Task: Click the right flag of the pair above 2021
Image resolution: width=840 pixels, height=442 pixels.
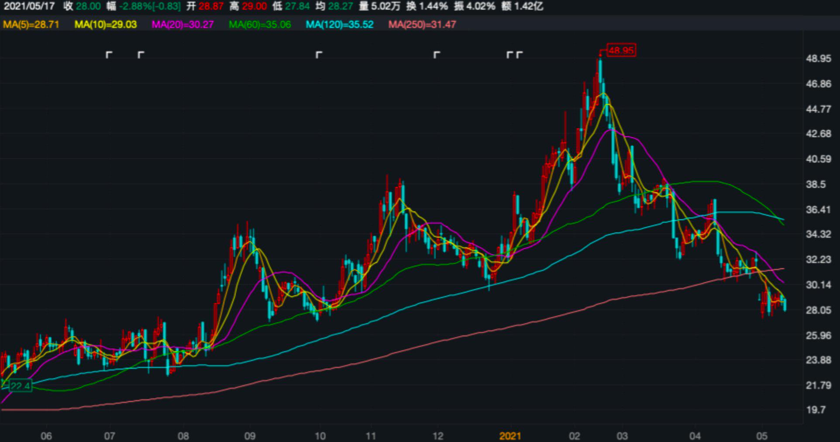Action: click(x=519, y=55)
